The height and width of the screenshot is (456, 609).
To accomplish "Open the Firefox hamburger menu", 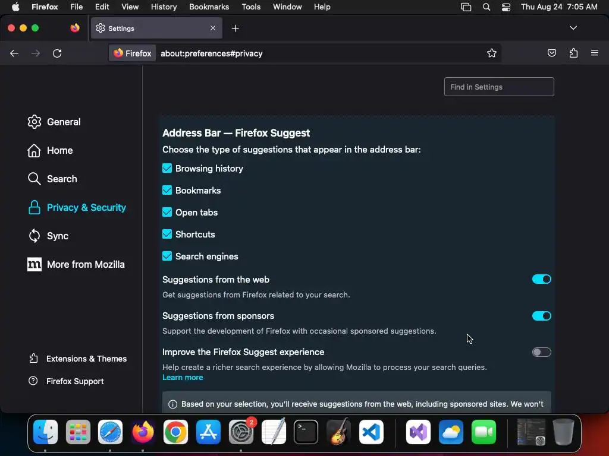I will (x=595, y=53).
